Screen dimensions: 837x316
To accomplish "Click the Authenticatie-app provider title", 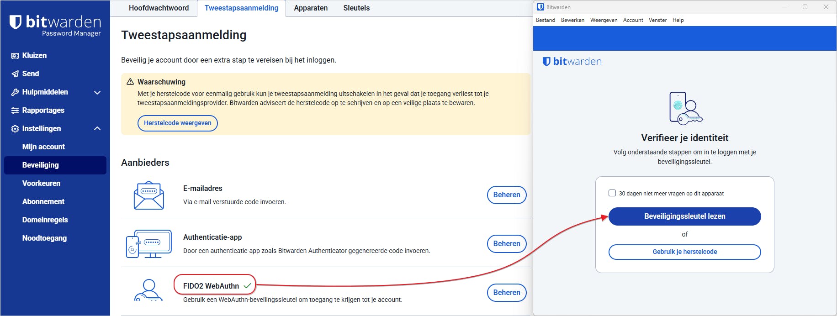I will (212, 237).
